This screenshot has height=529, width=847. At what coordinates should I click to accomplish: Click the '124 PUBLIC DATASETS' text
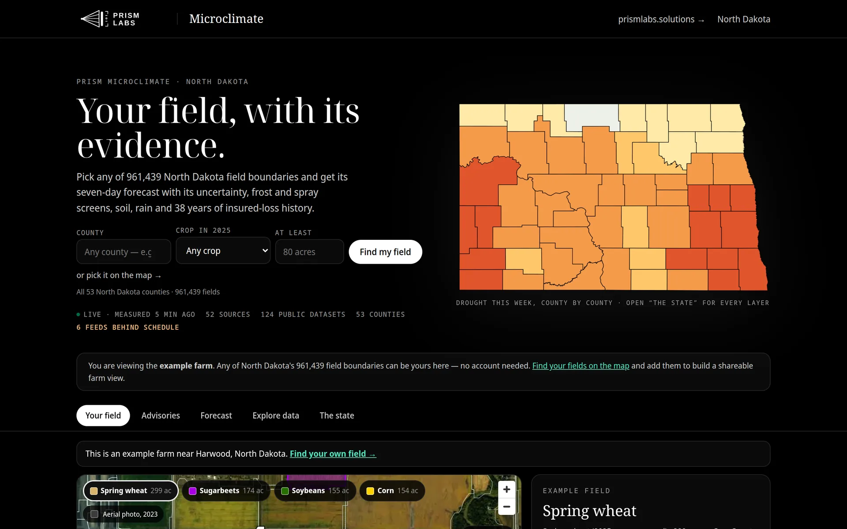pos(303,314)
